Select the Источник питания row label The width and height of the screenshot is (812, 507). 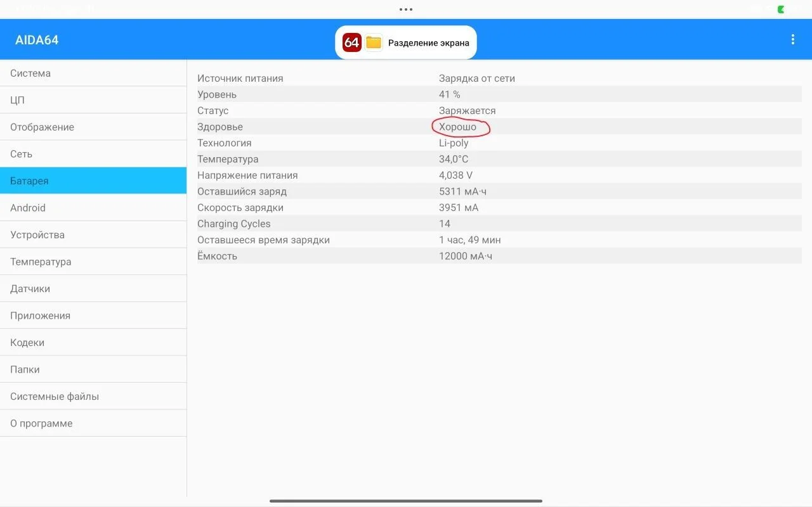pos(240,79)
